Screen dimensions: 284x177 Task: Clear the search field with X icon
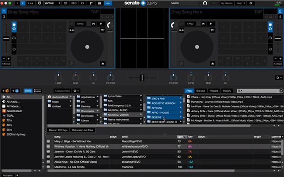click(x=281, y=91)
